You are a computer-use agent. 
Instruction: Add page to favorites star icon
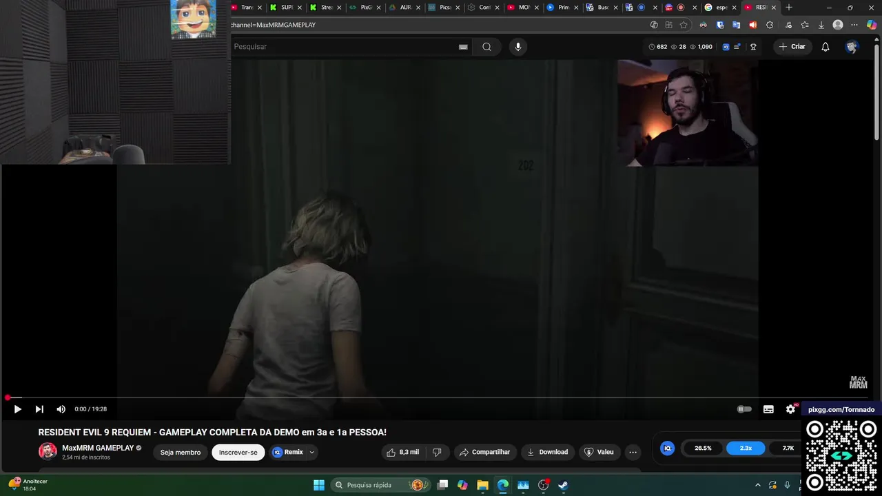[x=684, y=25]
